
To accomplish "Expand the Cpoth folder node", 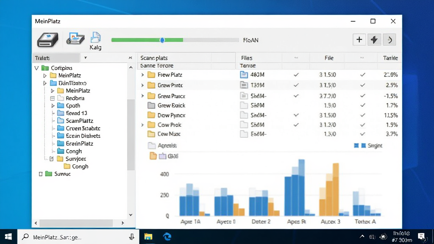I will (x=53, y=105).
